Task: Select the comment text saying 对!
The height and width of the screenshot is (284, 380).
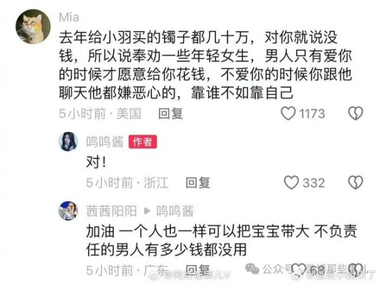Action: 96,162
